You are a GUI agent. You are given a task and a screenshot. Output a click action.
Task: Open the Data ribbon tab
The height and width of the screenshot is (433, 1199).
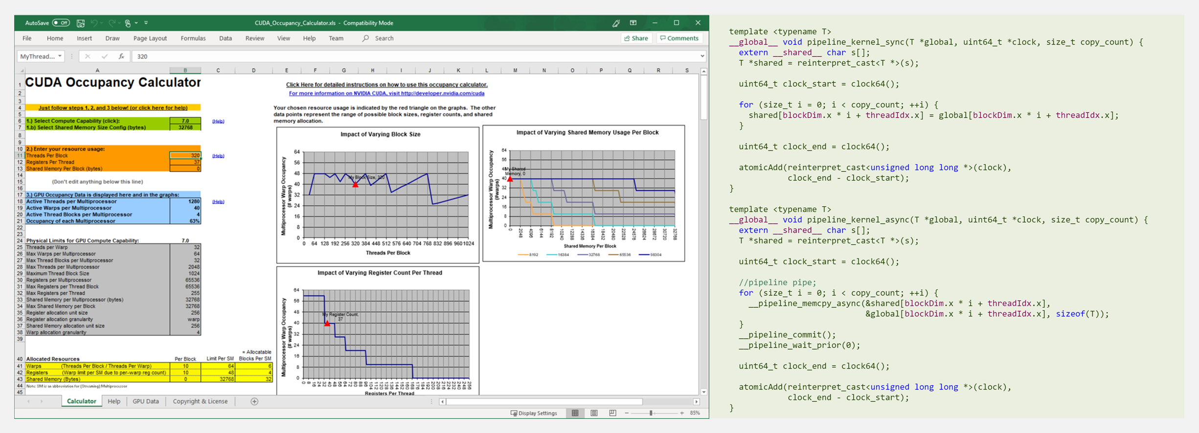[226, 38]
